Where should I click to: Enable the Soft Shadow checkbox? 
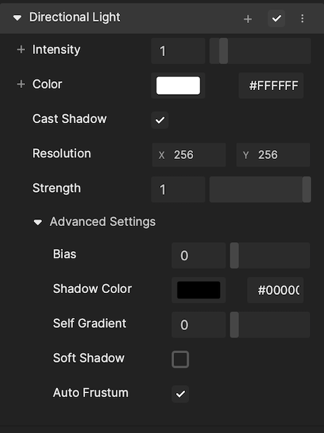(x=180, y=359)
